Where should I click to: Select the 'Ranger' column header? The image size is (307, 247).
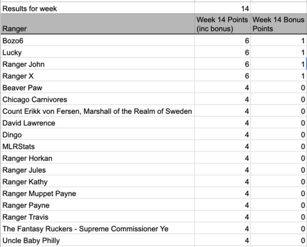pos(98,24)
